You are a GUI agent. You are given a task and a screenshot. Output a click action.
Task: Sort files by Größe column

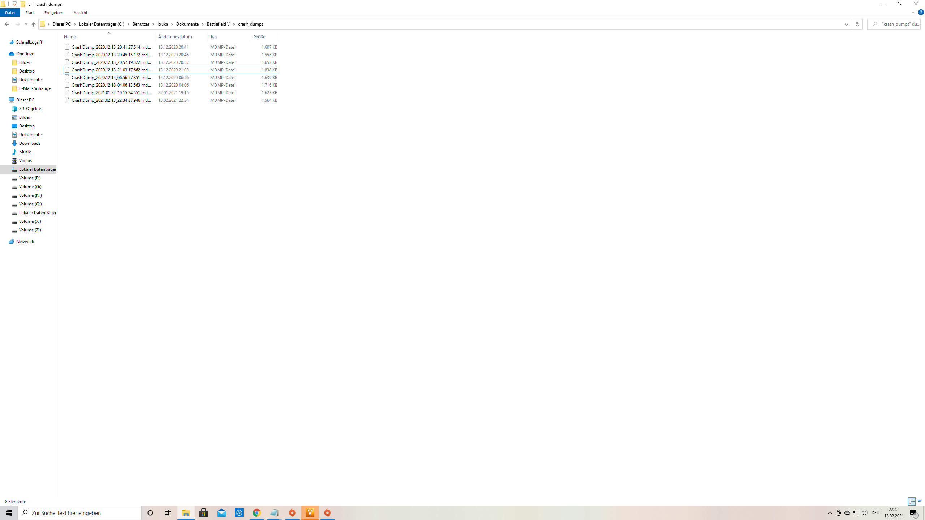(259, 37)
